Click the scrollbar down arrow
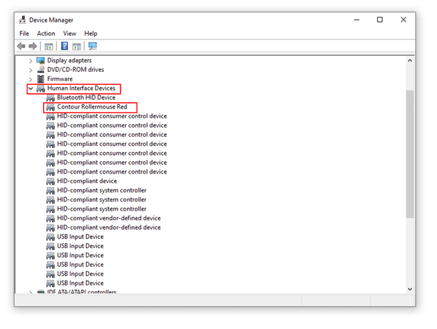Screen dimensions: 437x329 pyautogui.click(x=410, y=289)
